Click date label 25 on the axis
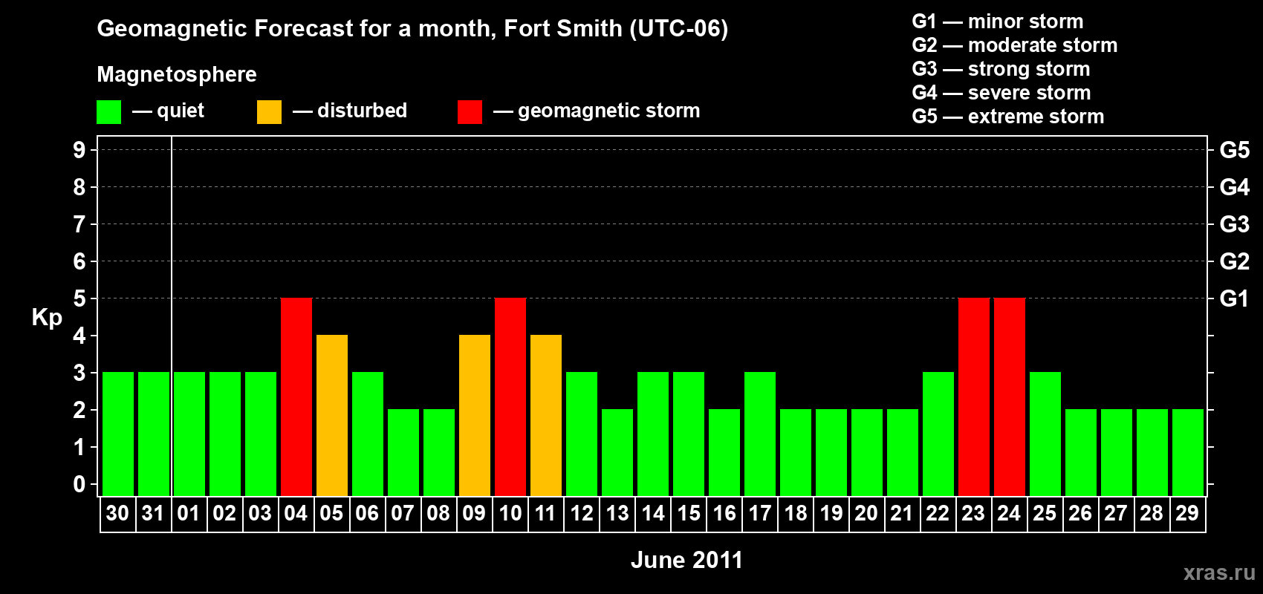The width and height of the screenshot is (1263, 594). (x=1045, y=513)
